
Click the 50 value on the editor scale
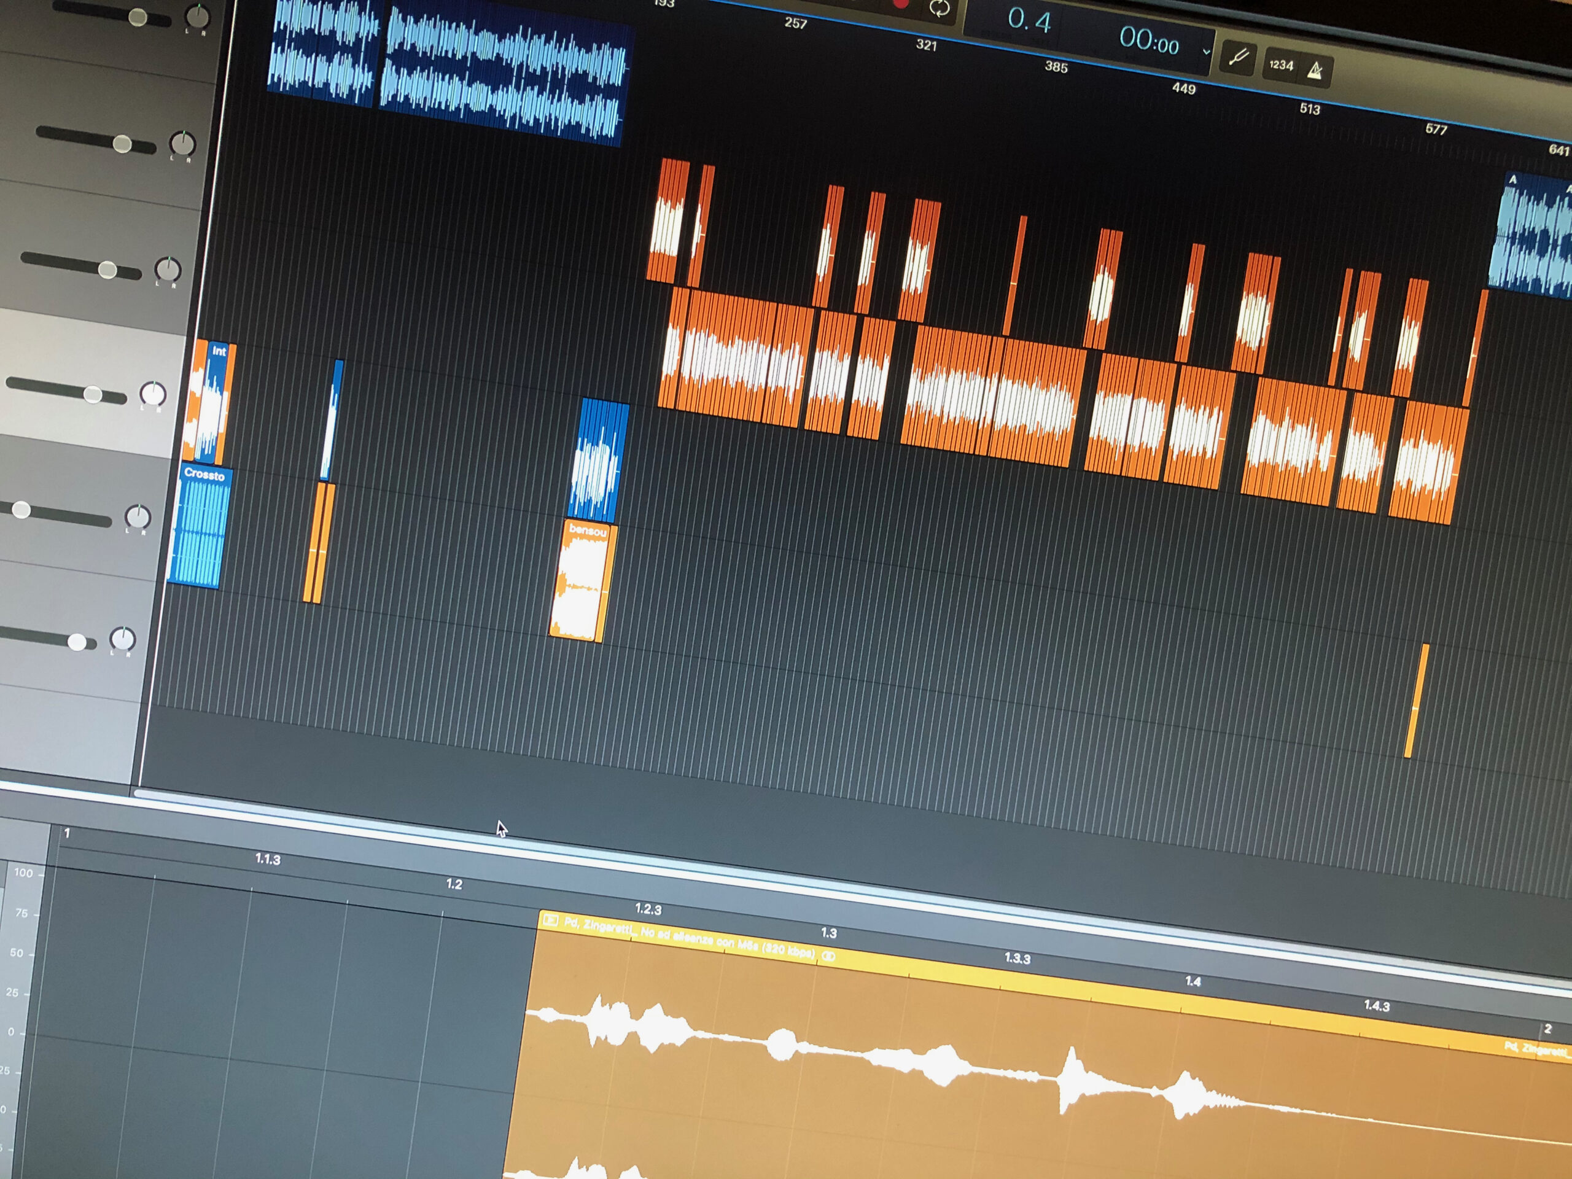point(17,952)
